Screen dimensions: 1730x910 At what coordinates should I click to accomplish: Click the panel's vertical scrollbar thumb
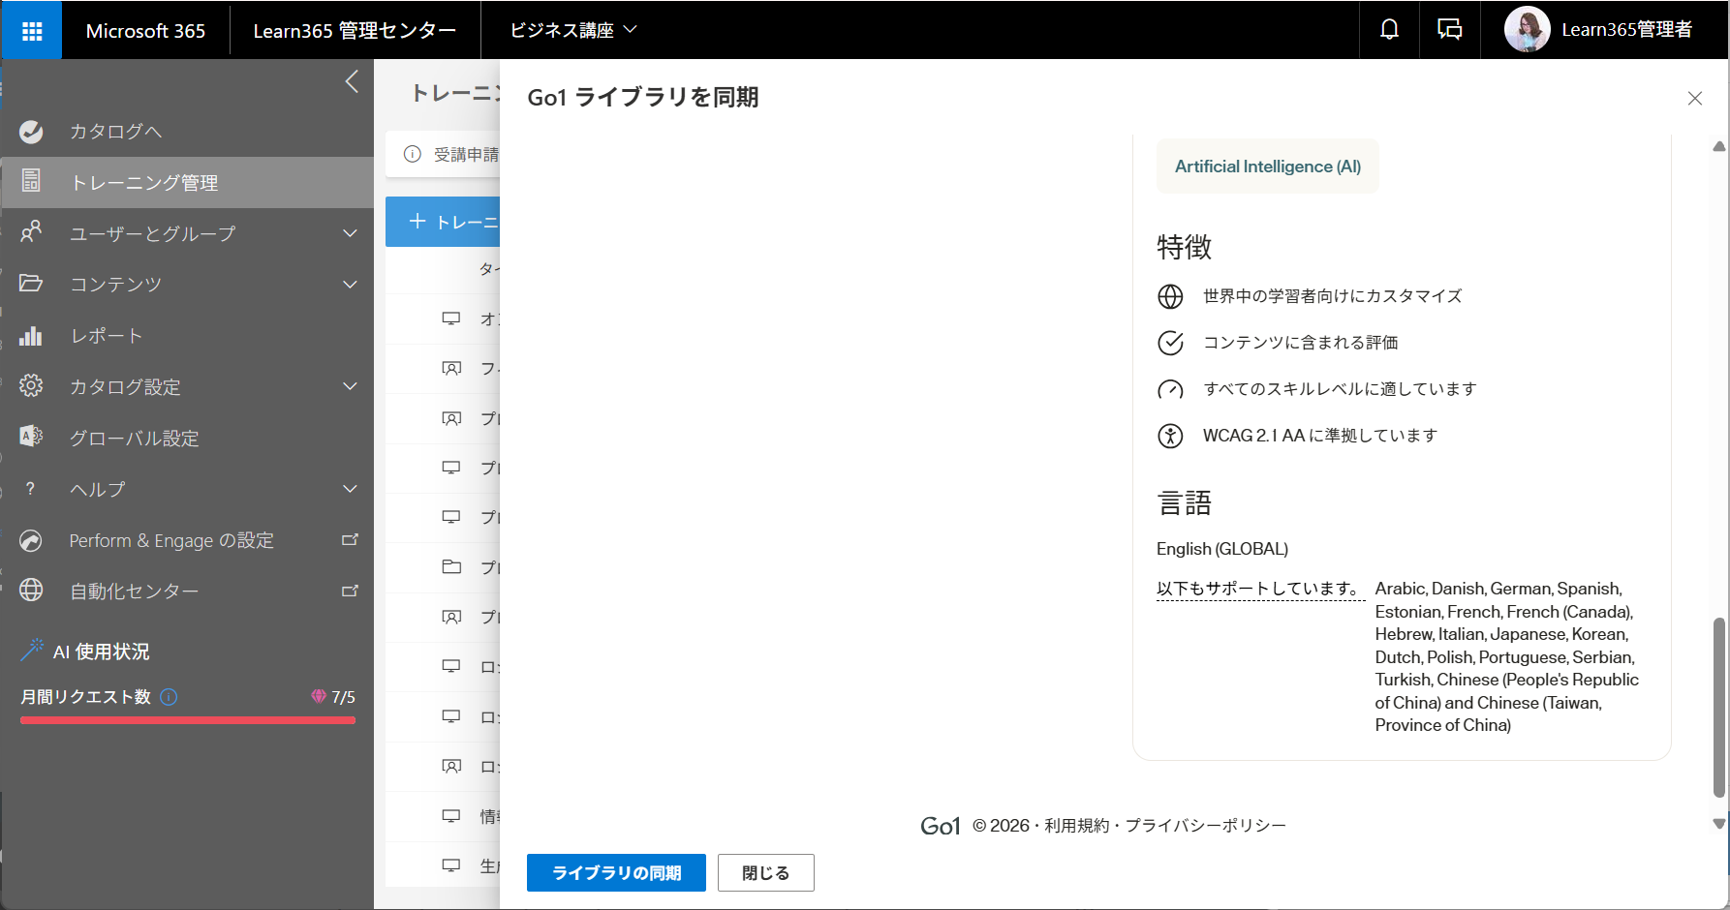click(1719, 707)
